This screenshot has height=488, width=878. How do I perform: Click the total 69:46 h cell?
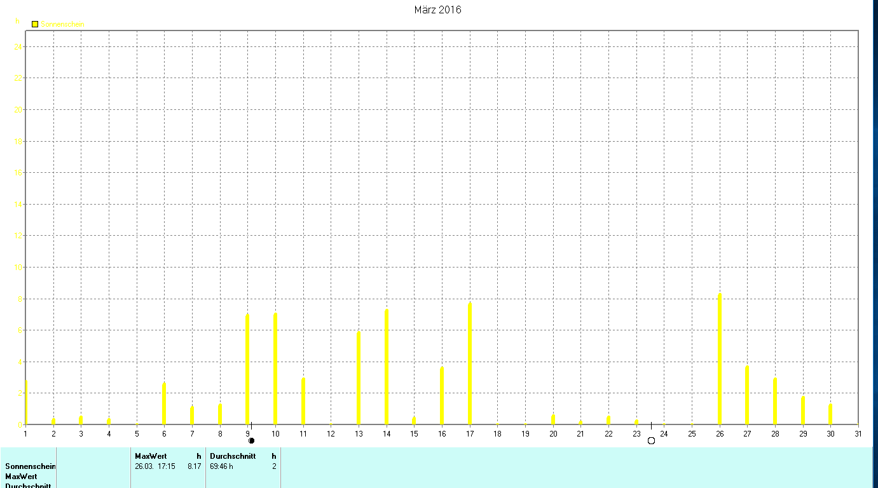click(x=221, y=466)
